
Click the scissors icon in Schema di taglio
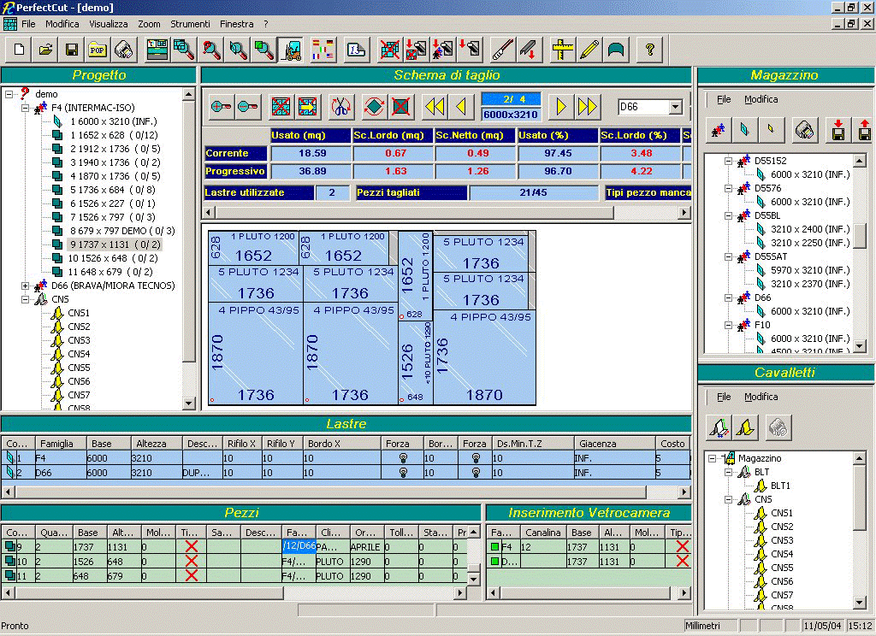click(x=340, y=106)
